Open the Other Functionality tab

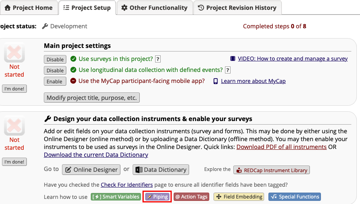point(154,8)
